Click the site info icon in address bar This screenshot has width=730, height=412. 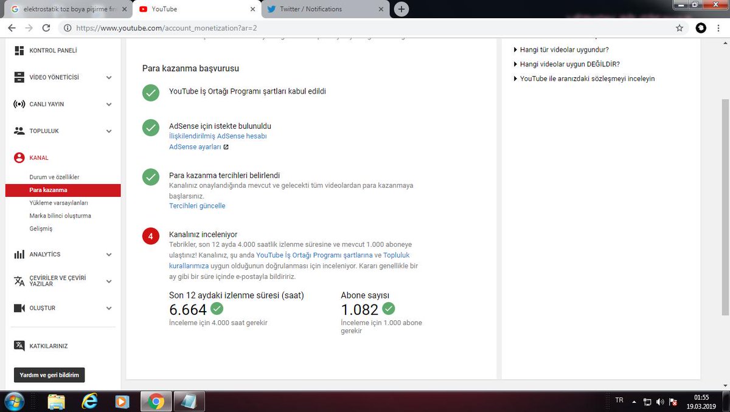coord(67,27)
